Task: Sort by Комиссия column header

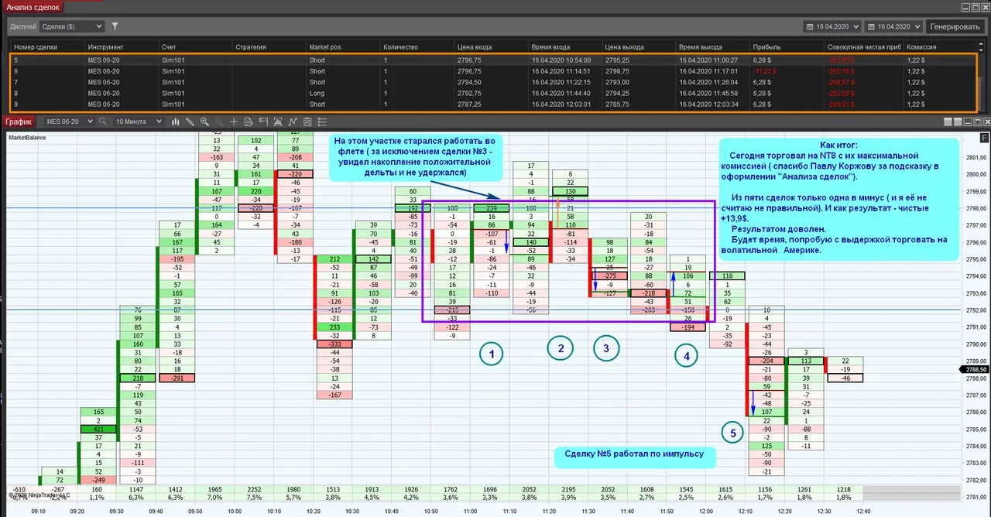Action: click(941, 46)
